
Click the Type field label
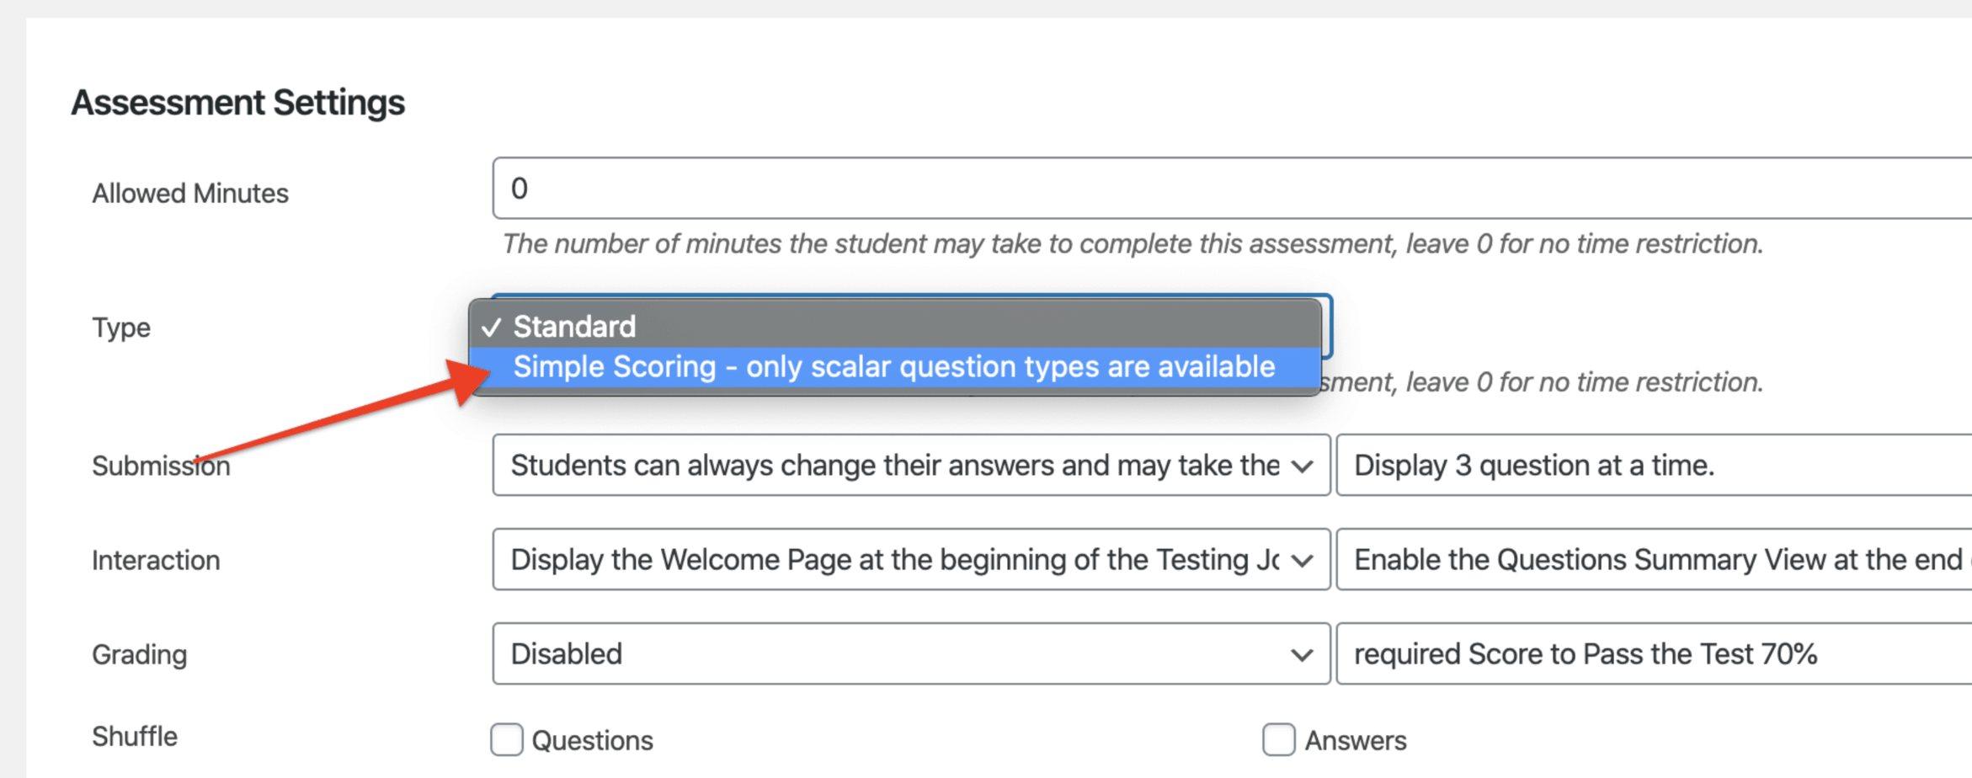tap(120, 328)
